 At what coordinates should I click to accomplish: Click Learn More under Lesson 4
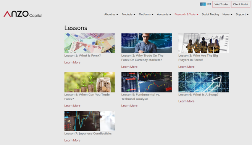[72, 105]
